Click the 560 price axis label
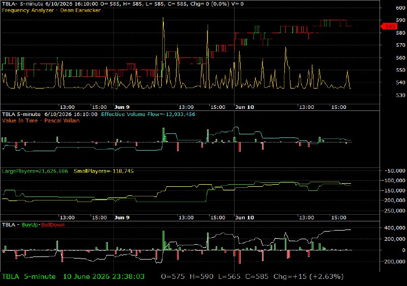 [400, 58]
